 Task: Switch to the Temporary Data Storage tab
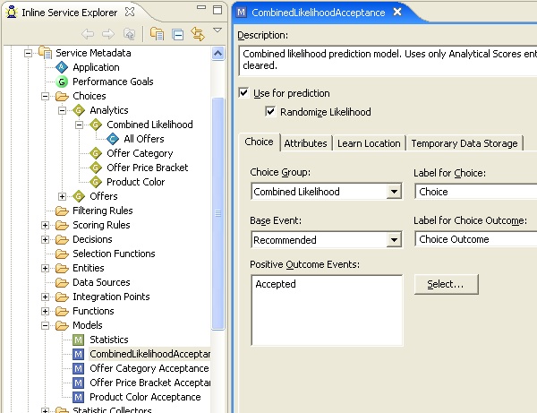click(465, 143)
